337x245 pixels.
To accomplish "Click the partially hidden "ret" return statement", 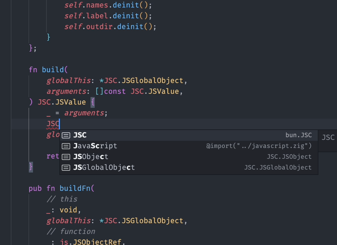I will [53, 156].
